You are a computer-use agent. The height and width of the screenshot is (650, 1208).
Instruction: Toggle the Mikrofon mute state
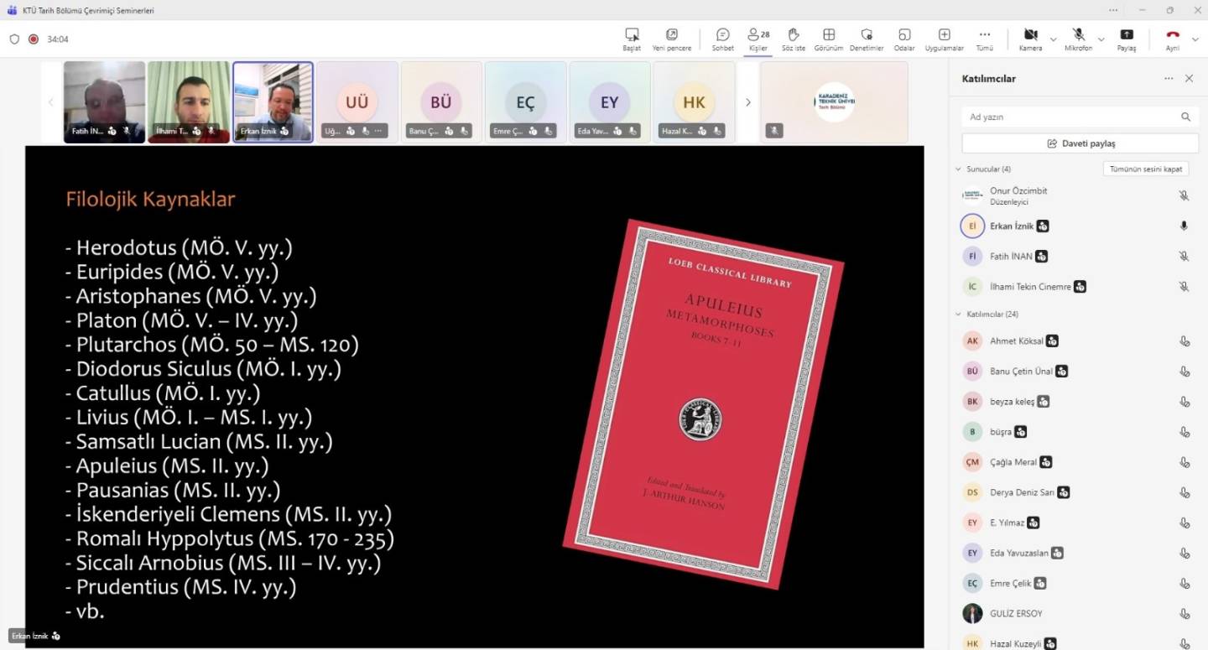pos(1078,39)
